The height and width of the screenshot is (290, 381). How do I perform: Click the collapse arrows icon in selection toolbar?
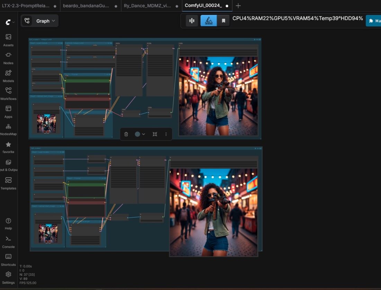click(x=155, y=134)
